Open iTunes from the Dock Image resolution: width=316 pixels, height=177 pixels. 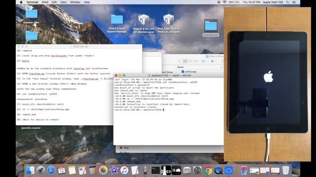(x=124, y=171)
